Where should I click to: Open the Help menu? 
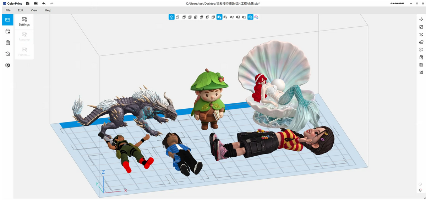click(x=48, y=10)
